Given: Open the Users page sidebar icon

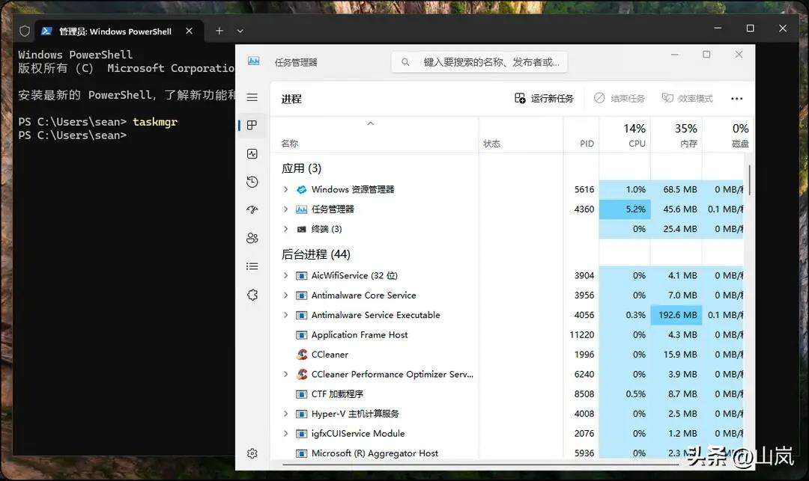Looking at the screenshot, I should coord(252,238).
